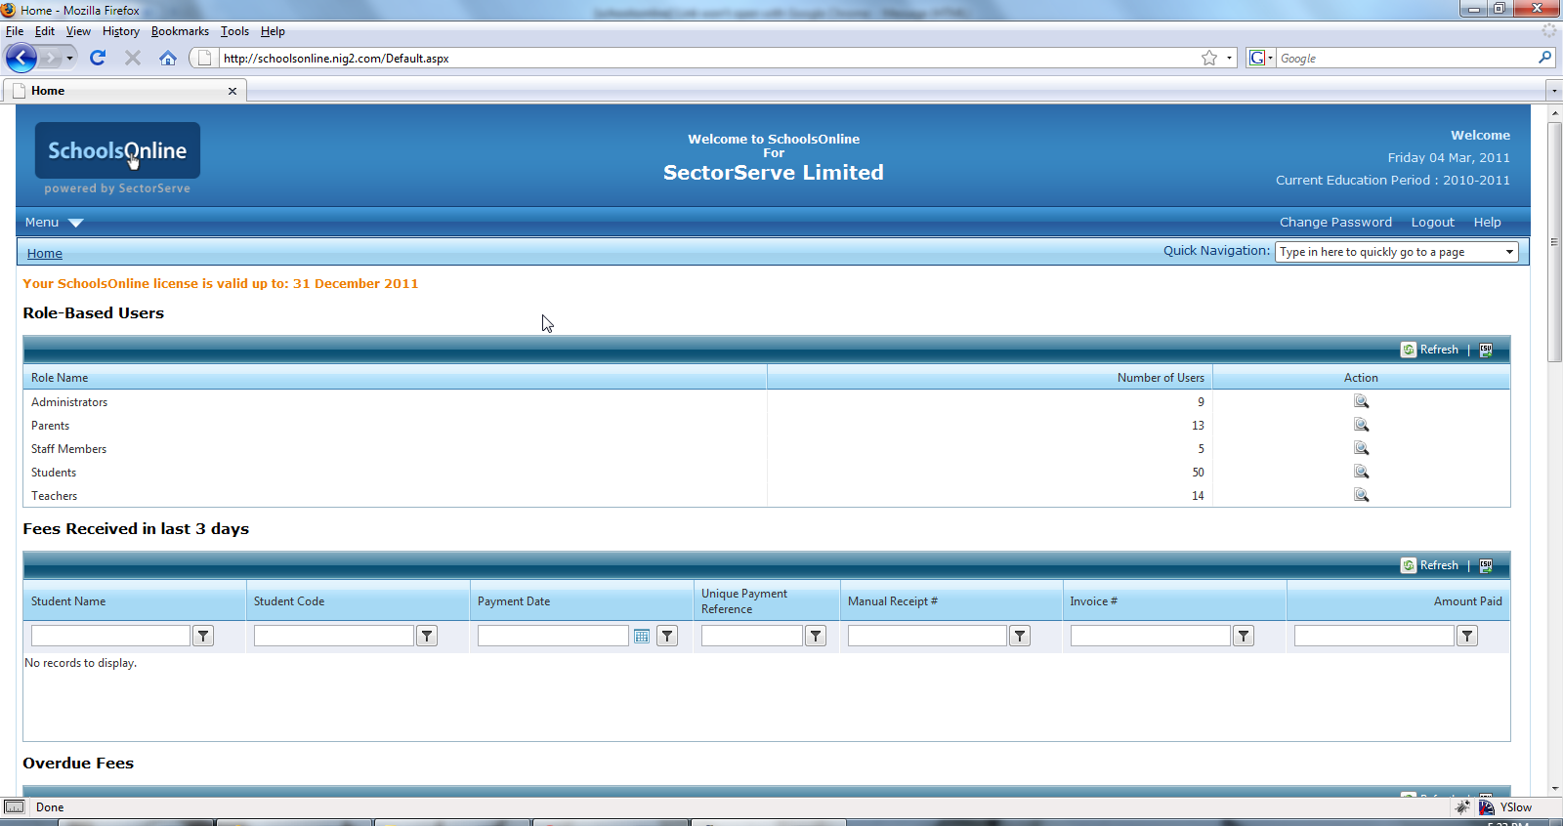Open the browser Home page icon

tap(168, 58)
